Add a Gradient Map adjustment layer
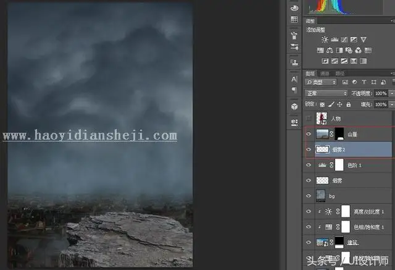The height and width of the screenshot is (270, 395). [364, 61]
